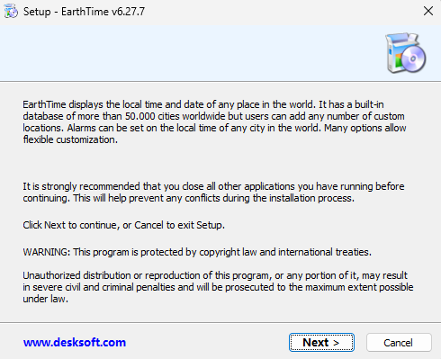Click the WARNING copyright law line
Screen dimensions: 441x359
pyautogui.click(x=197, y=252)
